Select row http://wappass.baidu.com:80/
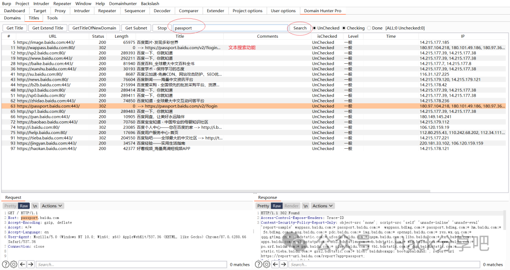 point(254,48)
